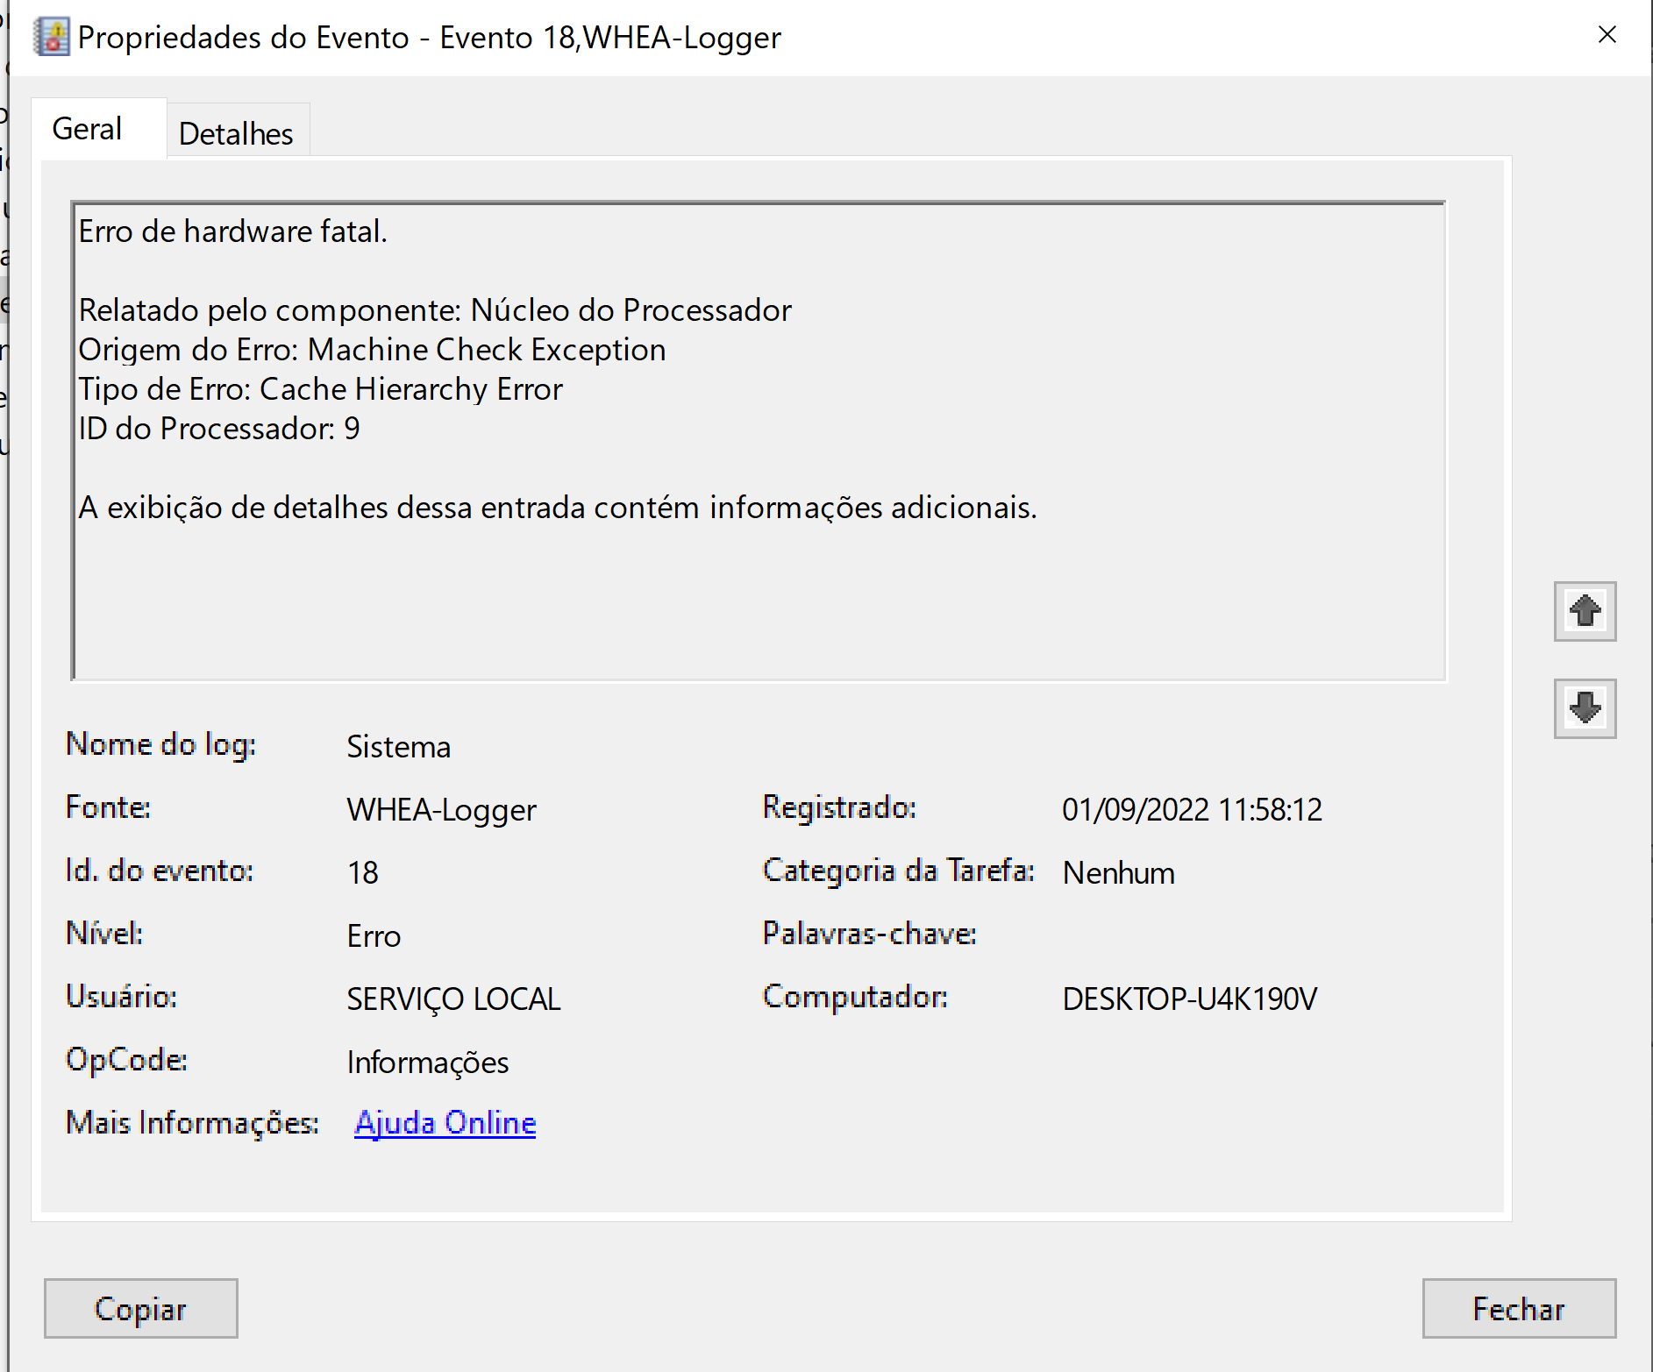Switch to the Detalhes tab
The height and width of the screenshot is (1372, 1653).
click(x=236, y=133)
